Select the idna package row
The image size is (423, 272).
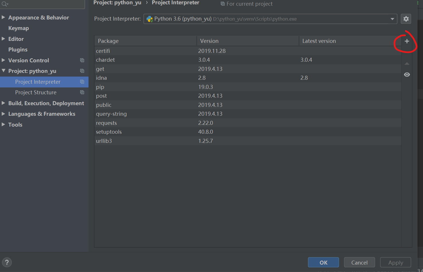[x=248, y=78]
